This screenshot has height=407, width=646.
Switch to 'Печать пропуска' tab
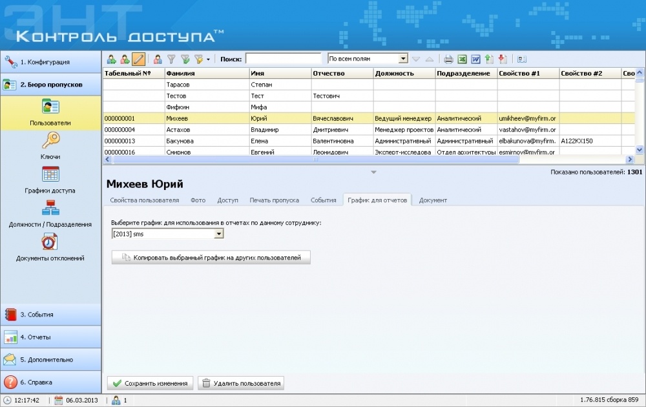pos(275,200)
